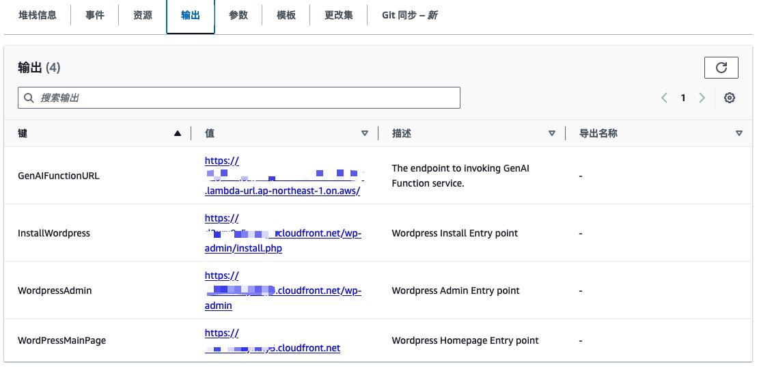The height and width of the screenshot is (367, 759).
Task: Go to the next page arrow
Action: click(x=702, y=98)
